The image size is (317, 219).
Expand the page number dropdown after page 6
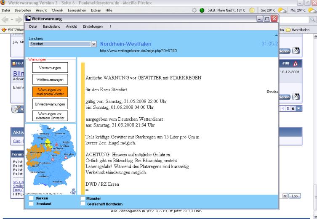[298, 108]
